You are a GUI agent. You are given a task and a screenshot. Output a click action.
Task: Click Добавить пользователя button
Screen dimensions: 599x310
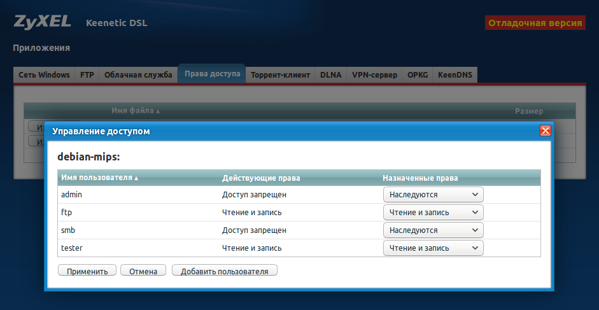pyautogui.click(x=225, y=271)
